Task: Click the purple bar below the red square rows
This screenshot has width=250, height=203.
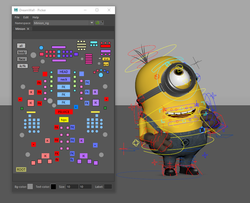Action: 59,61
